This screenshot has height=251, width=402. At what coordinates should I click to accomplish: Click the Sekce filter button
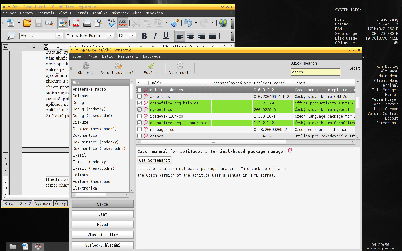tap(103, 204)
